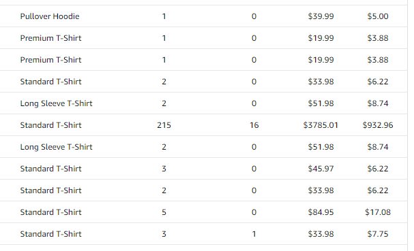Click the $84.95 revenue cell
The image size is (414, 251).
click(321, 212)
